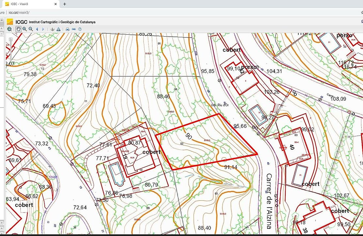Go to previous map view arrow

[37, 29]
